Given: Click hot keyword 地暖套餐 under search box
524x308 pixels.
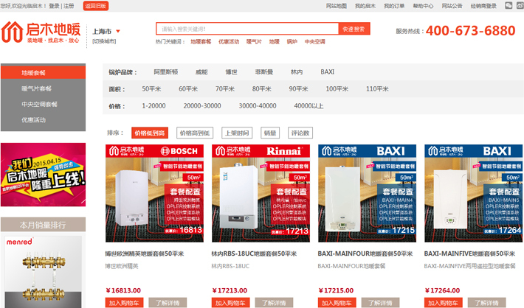Looking at the screenshot, I should [201, 42].
